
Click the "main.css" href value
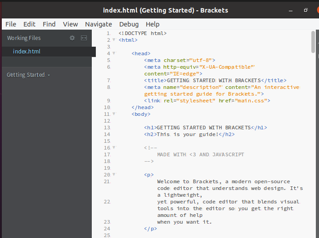click(x=251, y=101)
